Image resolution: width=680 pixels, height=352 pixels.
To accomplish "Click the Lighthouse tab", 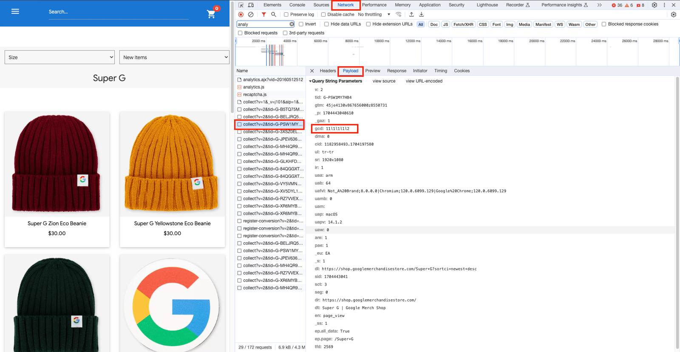I will tap(487, 5).
